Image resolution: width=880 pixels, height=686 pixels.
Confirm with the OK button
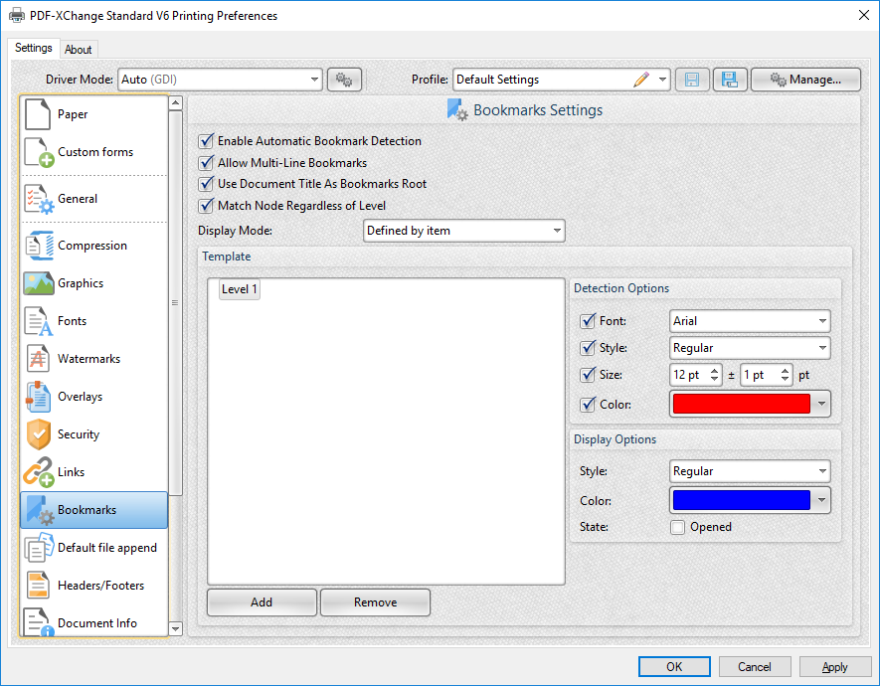(674, 667)
